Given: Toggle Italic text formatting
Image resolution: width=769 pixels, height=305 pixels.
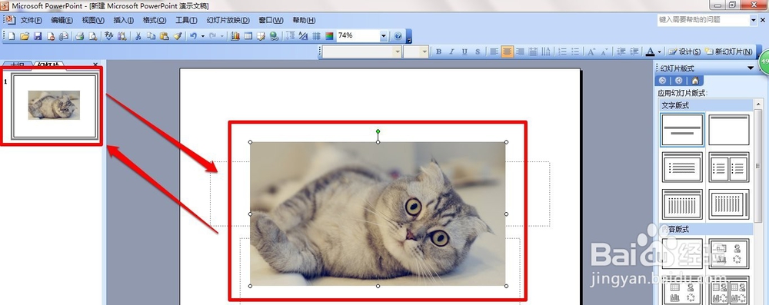Looking at the screenshot, I should point(451,51).
